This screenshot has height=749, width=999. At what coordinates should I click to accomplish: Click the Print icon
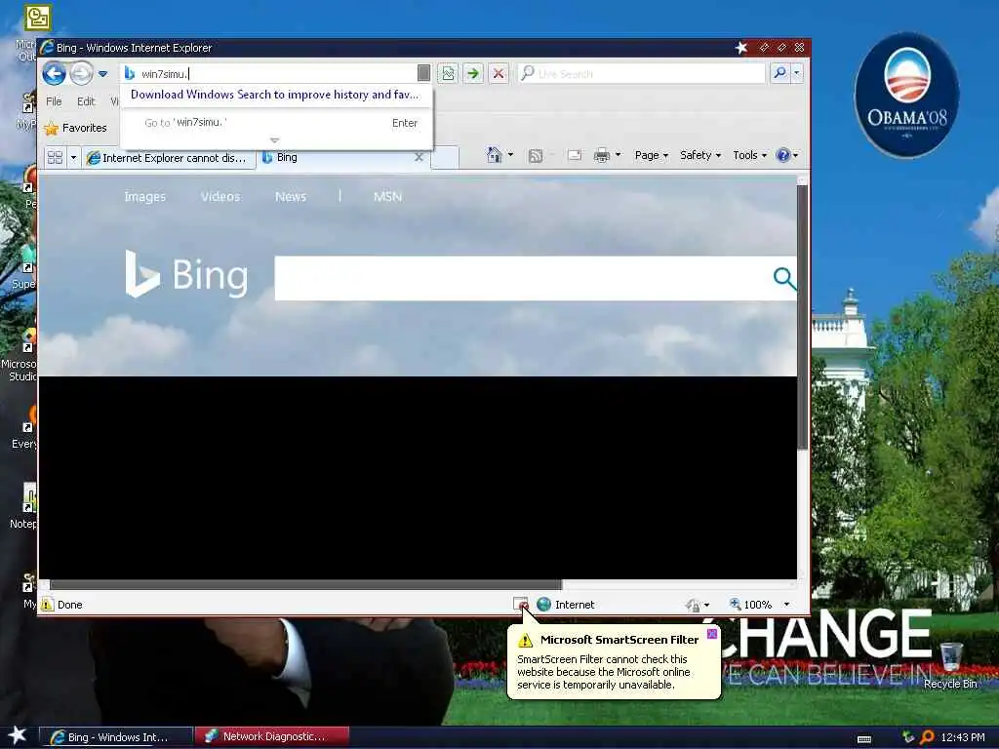(x=601, y=155)
